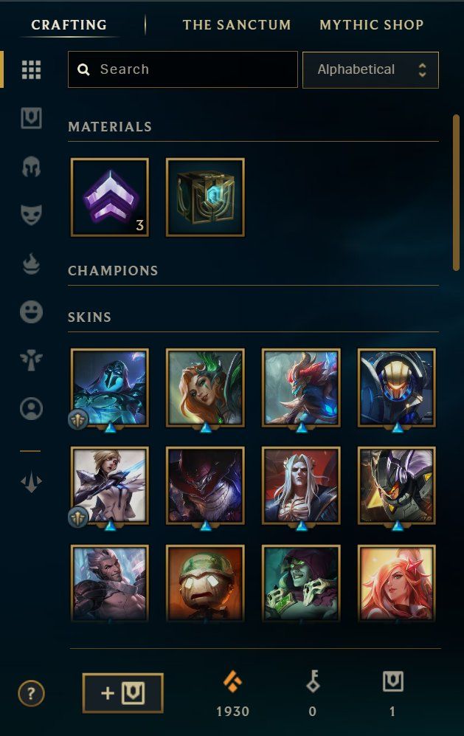464x736 pixels.
Task: Open the help question mark icon
Action: click(x=32, y=693)
